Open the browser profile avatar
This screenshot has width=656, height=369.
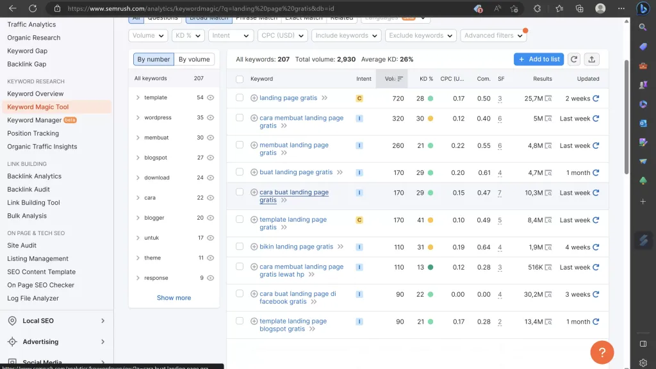(600, 8)
